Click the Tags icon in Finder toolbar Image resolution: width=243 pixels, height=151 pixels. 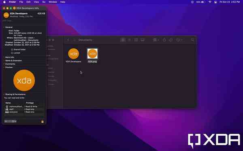click(x=171, y=40)
